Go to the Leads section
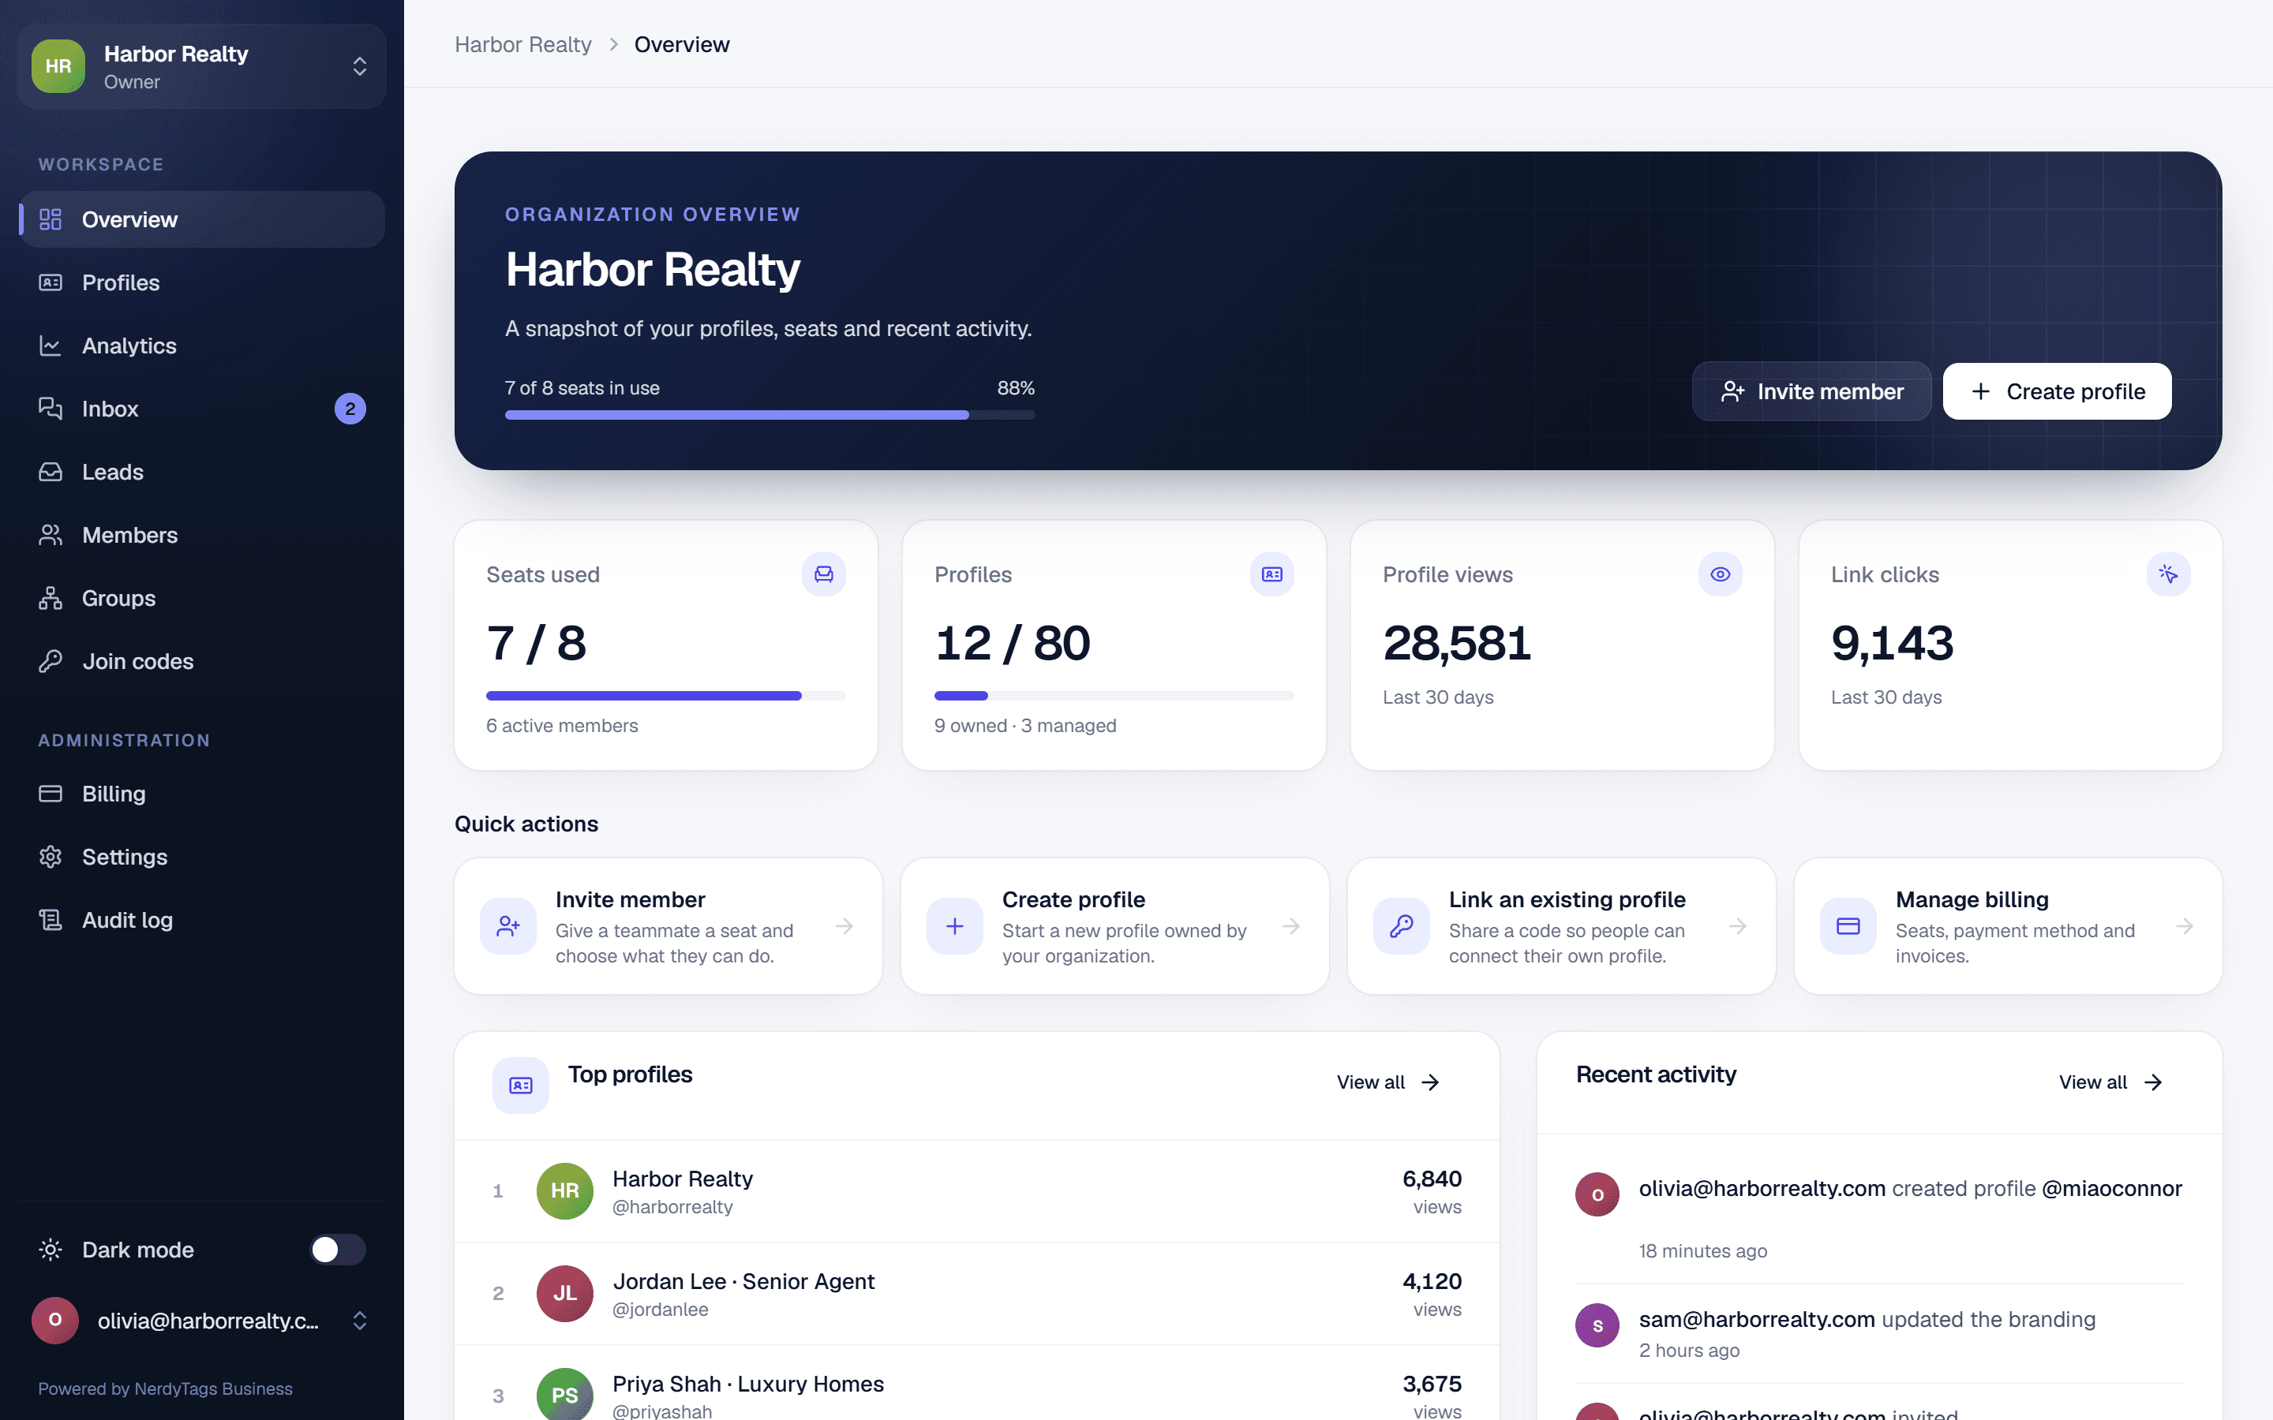The width and height of the screenshot is (2273, 1420). (x=202, y=472)
